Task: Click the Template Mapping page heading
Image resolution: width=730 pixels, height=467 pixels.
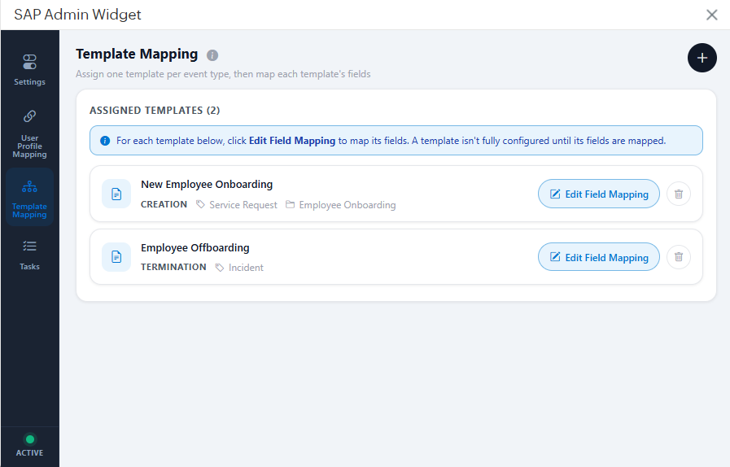Action: click(137, 54)
